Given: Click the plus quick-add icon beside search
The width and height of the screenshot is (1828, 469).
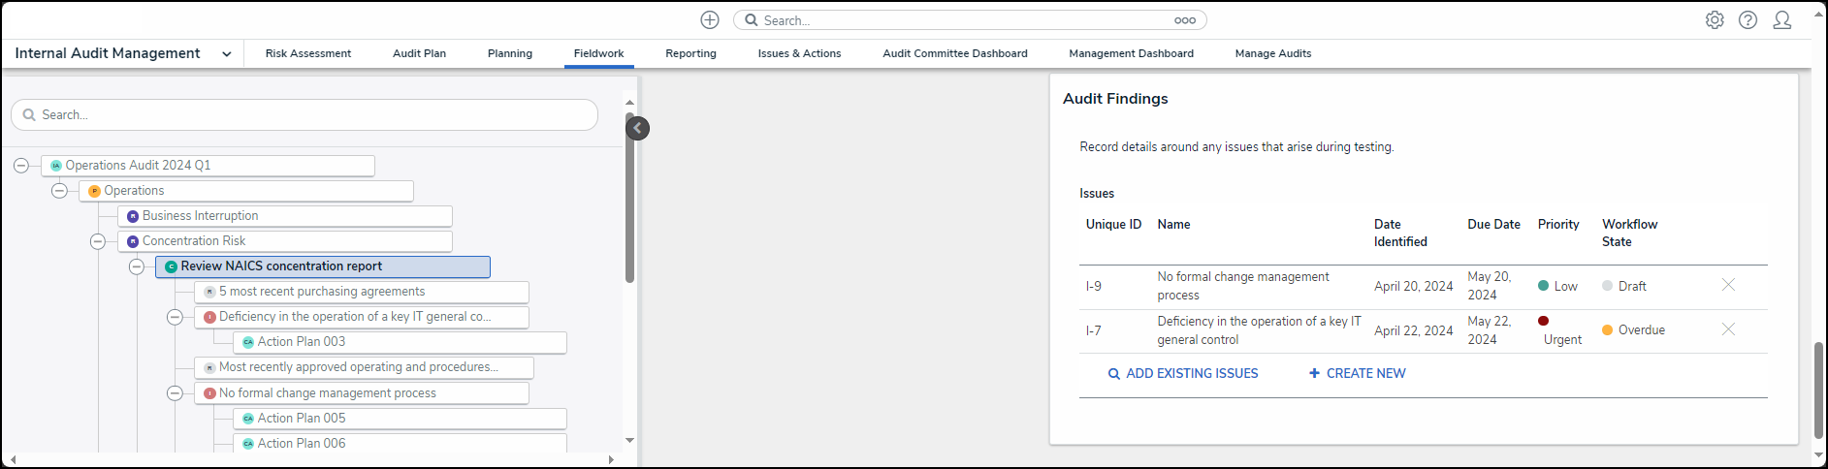Looking at the screenshot, I should point(710,20).
